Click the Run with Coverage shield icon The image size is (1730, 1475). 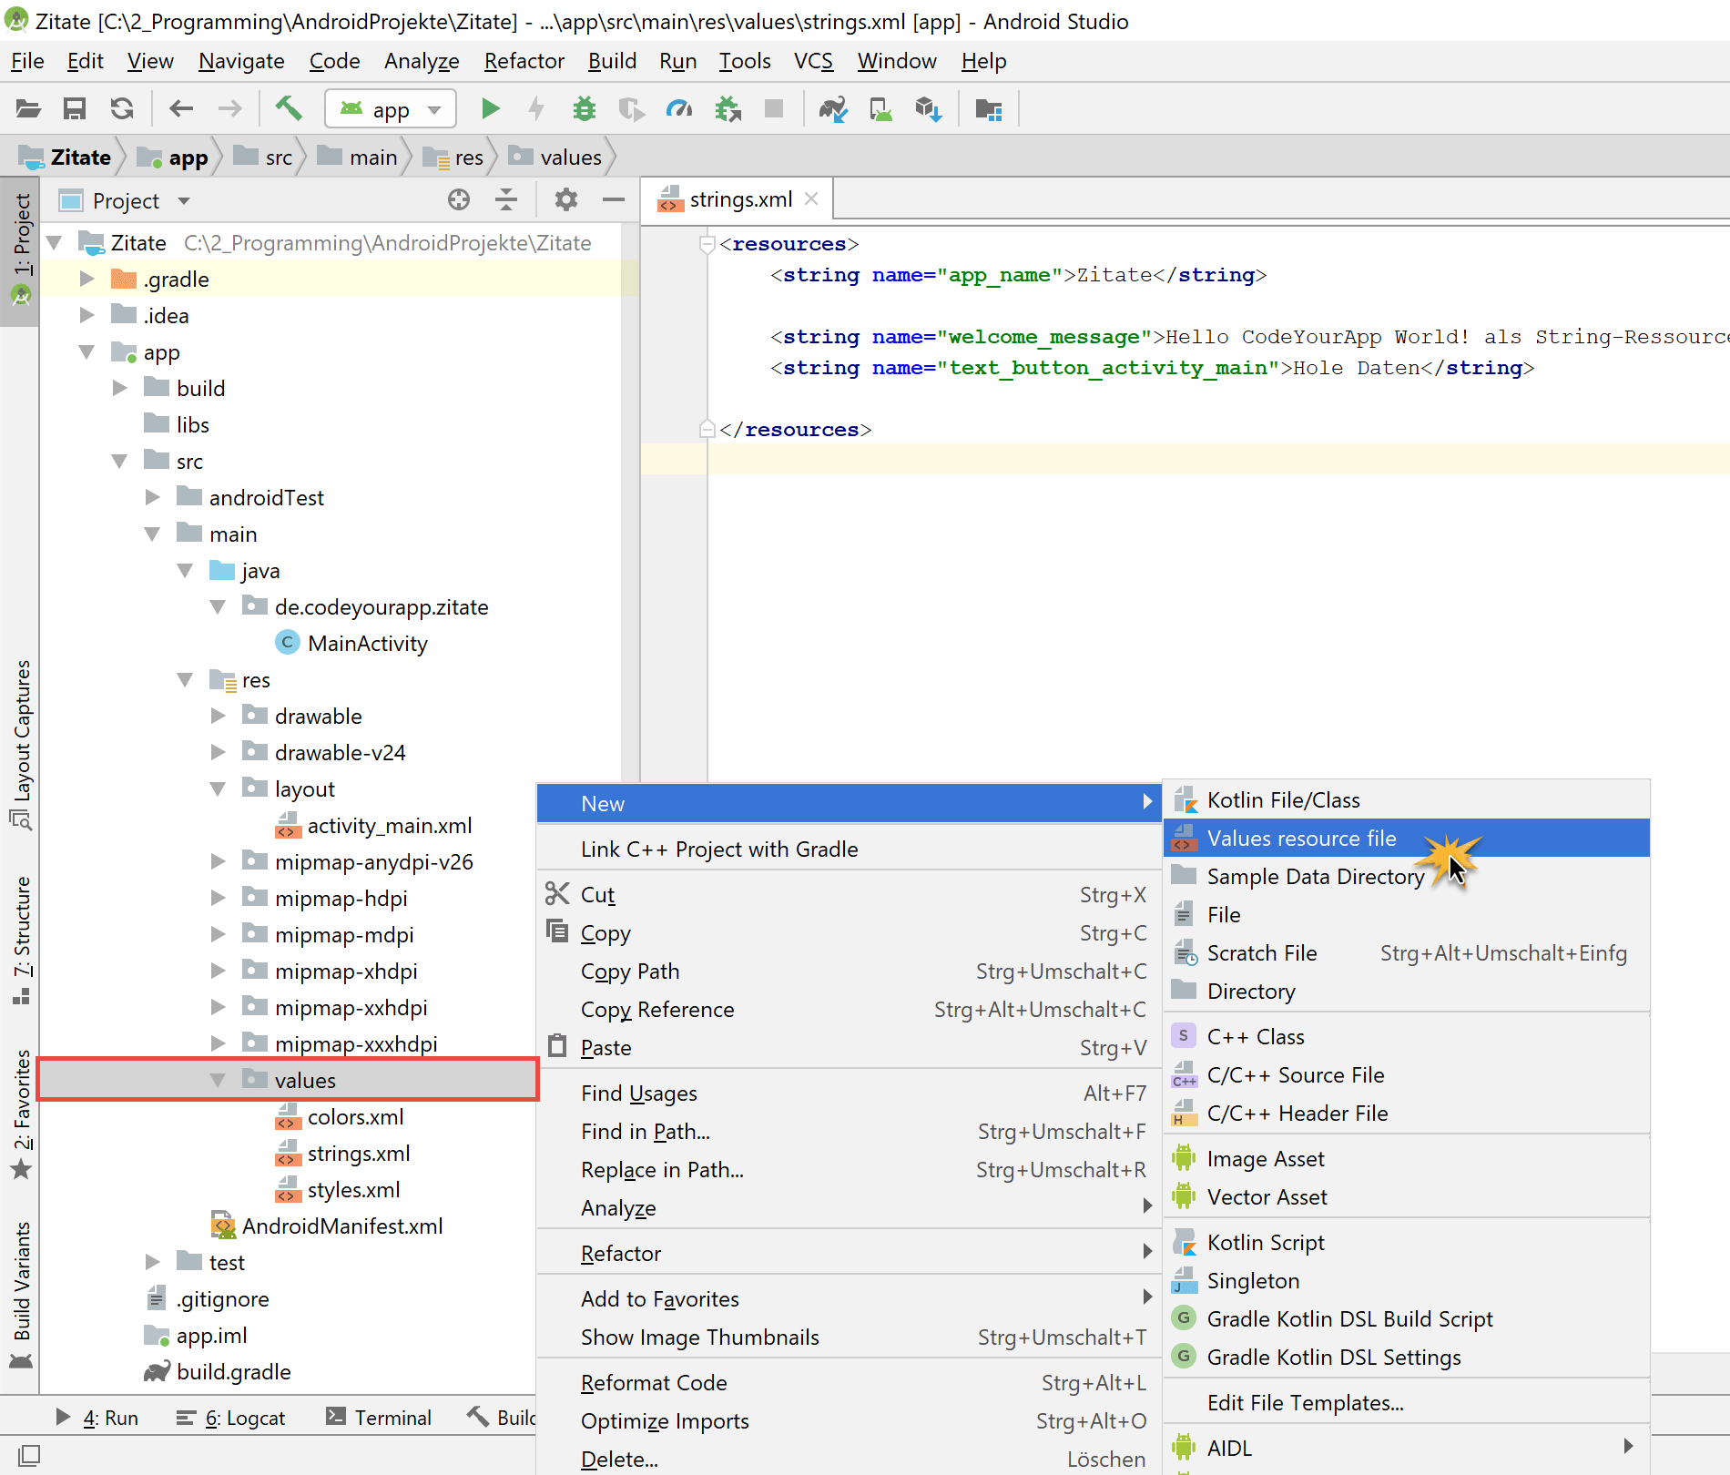click(x=631, y=109)
